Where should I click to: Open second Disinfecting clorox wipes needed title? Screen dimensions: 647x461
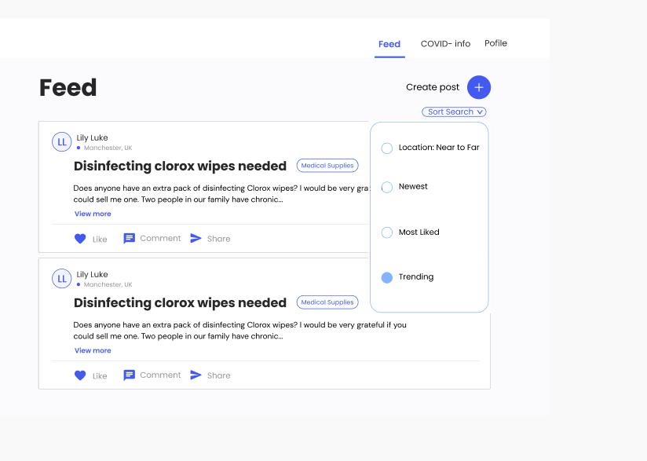coord(180,302)
